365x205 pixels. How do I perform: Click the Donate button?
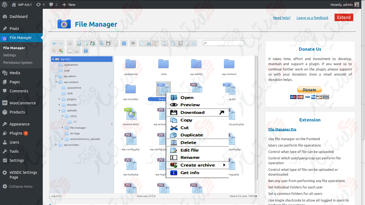309,90
